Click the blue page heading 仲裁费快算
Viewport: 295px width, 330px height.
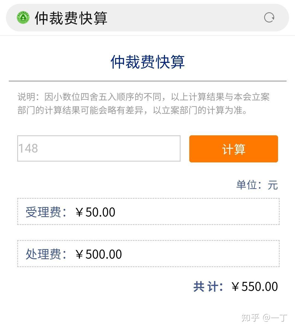pos(147,62)
